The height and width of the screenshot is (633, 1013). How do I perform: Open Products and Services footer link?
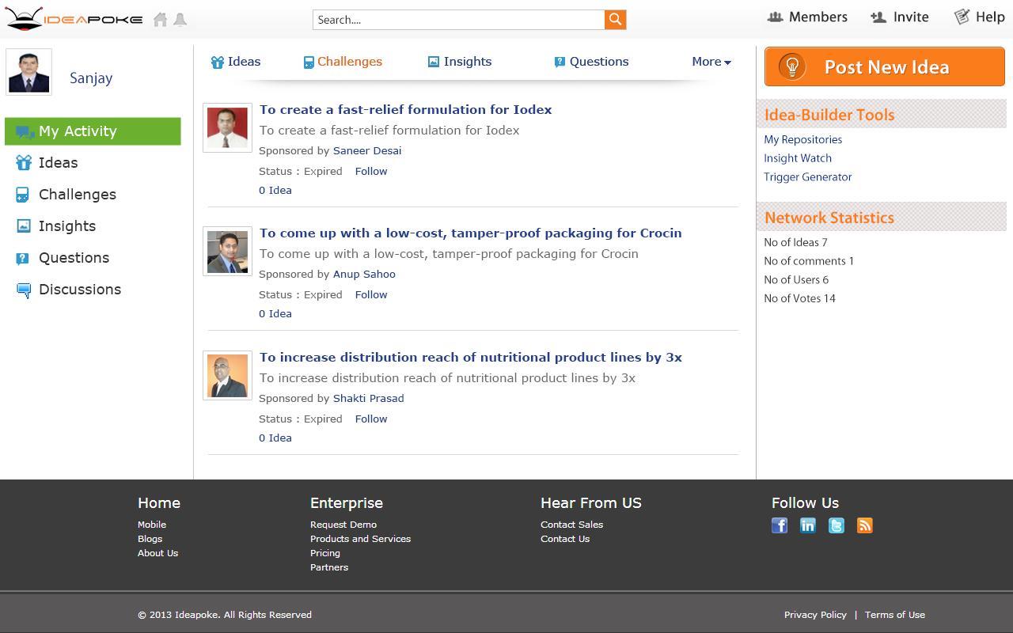(360, 539)
